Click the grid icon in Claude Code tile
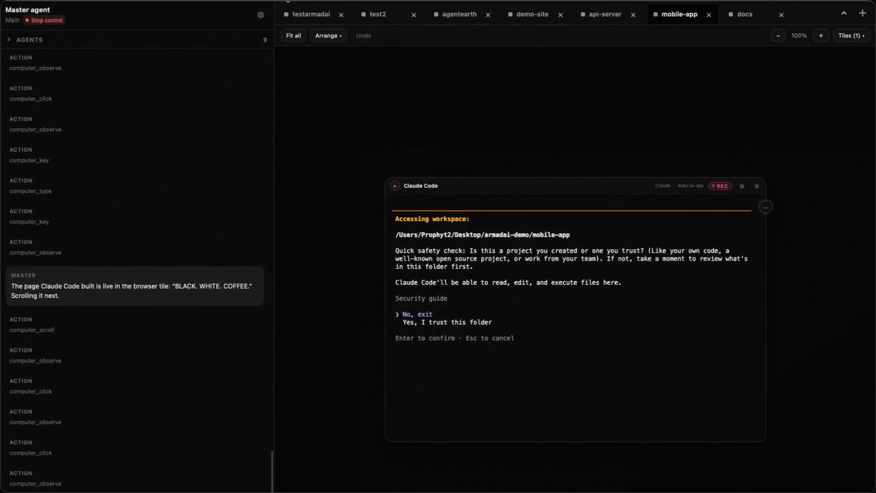This screenshot has height=493, width=876. click(x=742, y=186)
